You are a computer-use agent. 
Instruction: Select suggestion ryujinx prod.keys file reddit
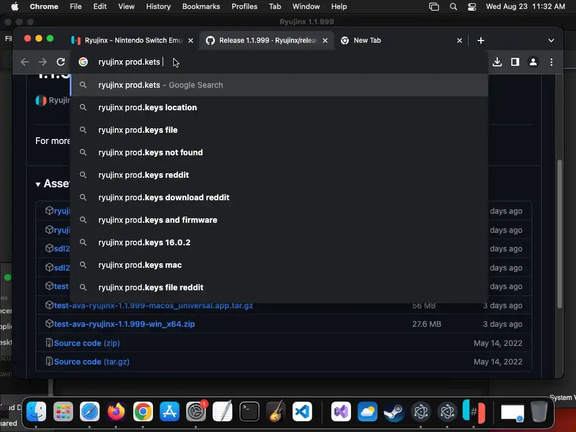point(279,287)
